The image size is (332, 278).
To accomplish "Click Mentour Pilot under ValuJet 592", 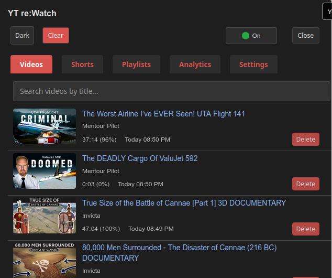I will click(101, 171).
